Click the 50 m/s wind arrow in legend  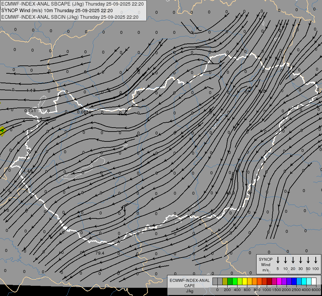[308, 260]
